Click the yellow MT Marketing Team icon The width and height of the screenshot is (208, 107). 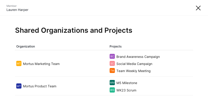point(19,64)
